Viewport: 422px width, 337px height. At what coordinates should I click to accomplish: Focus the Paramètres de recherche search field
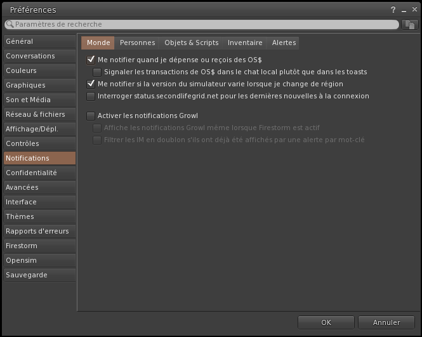point(203,24)
